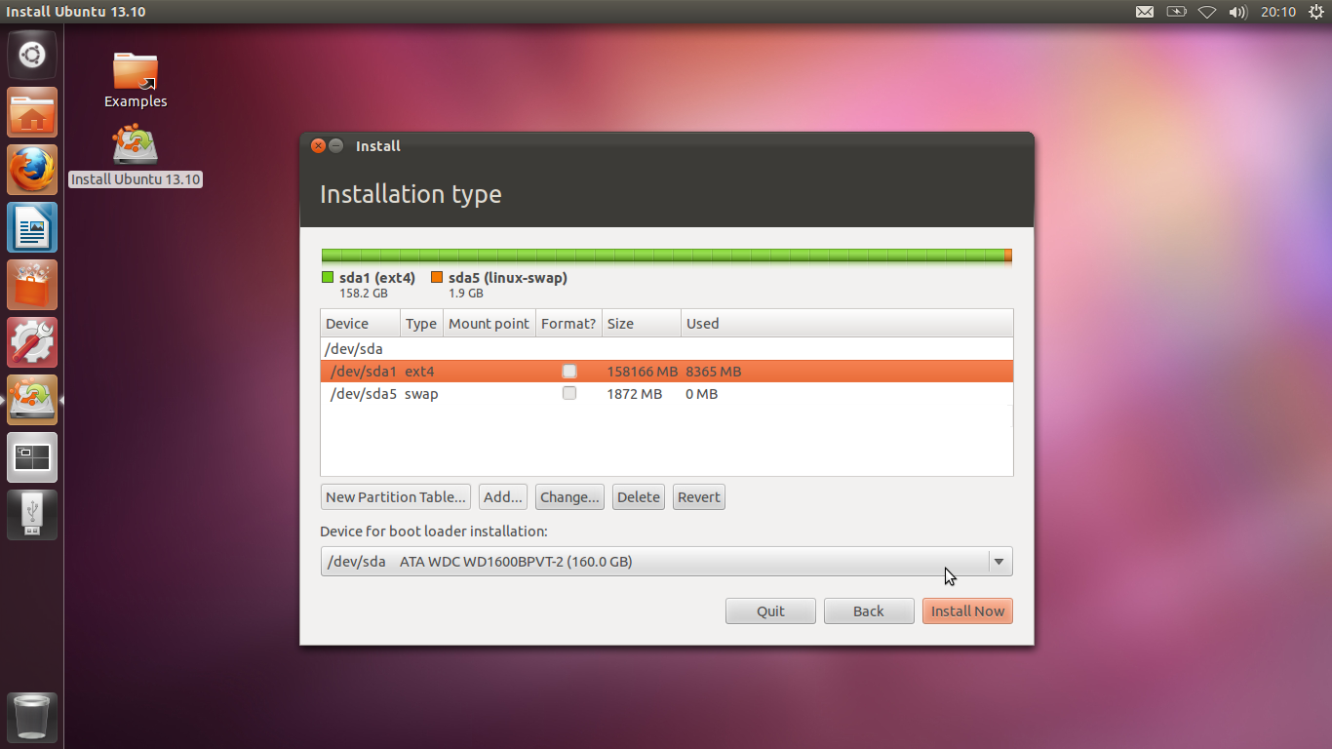The height and width of the screenshot is (749, 1332).
Task: Open the Examples folder on the desktop
Action: click(x=136, y=79)
